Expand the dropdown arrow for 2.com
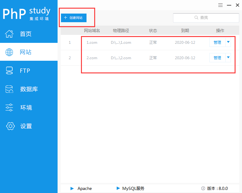 click(228, 58)
